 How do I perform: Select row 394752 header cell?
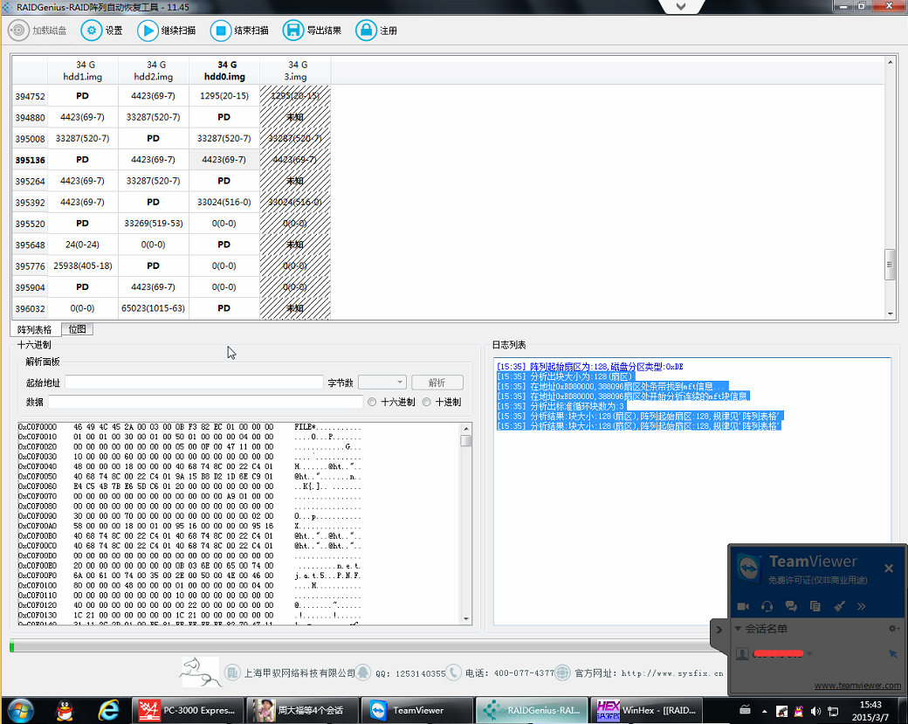tap(30, 96)
